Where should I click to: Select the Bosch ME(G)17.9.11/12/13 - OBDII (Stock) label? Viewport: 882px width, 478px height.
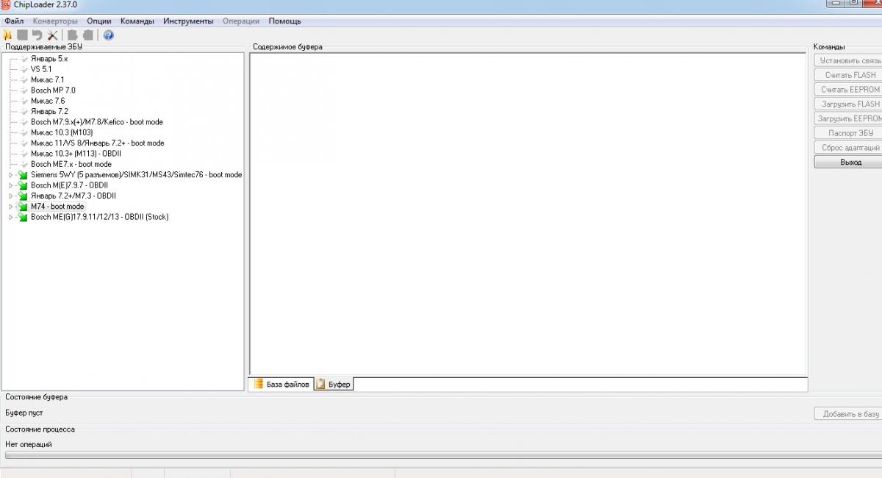(100, 217)
